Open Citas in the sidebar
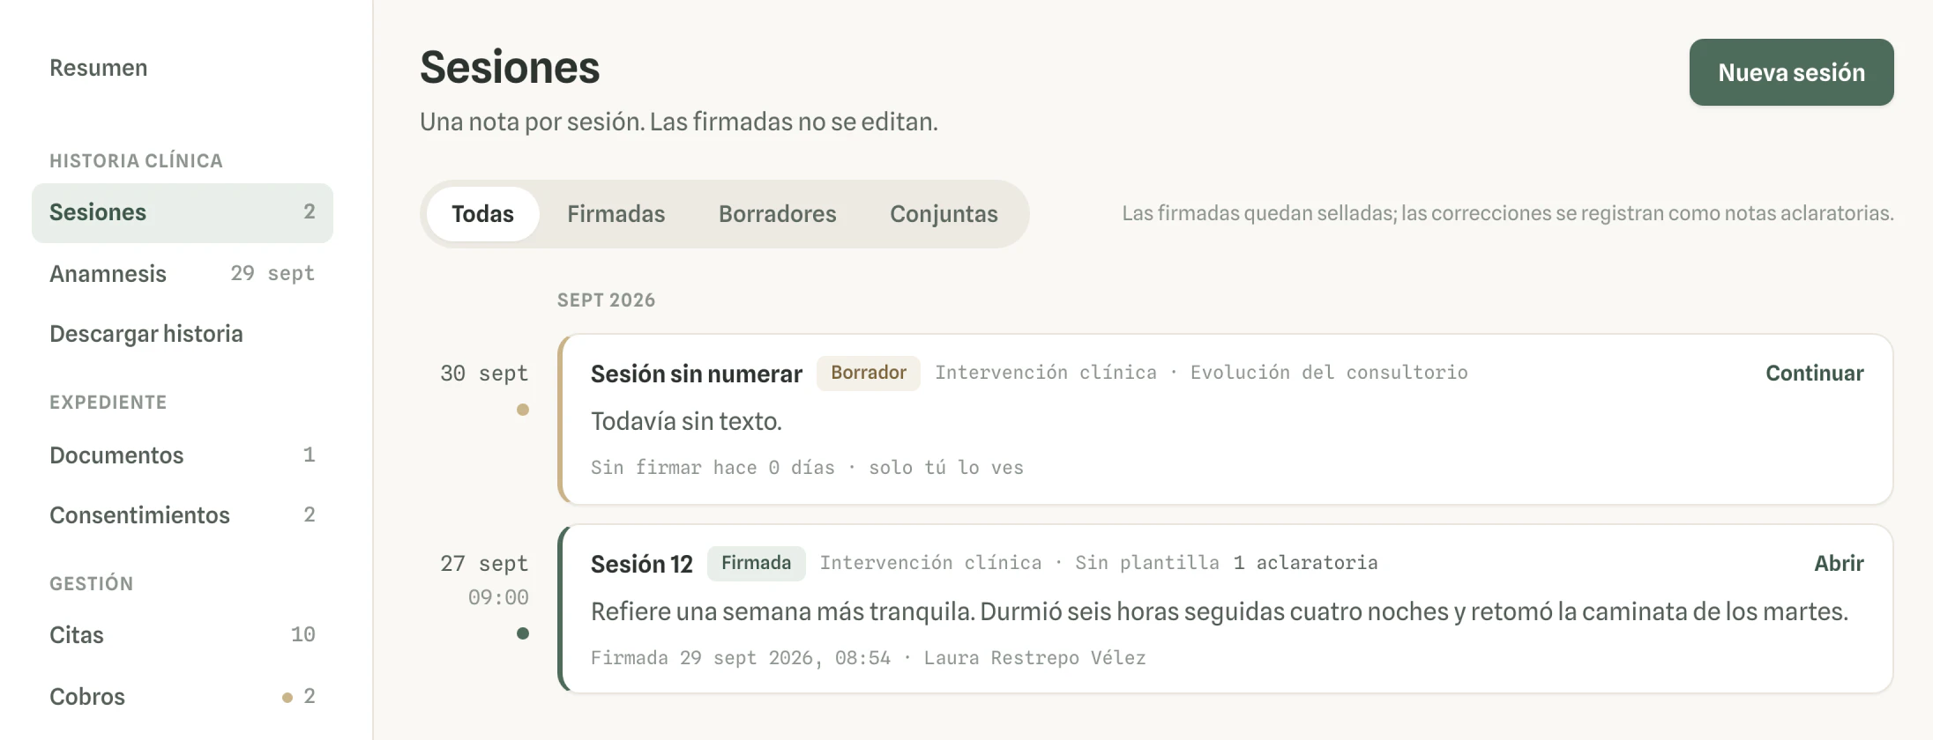This screenshot has width=1933, height=740. click(x=183, y=635)
